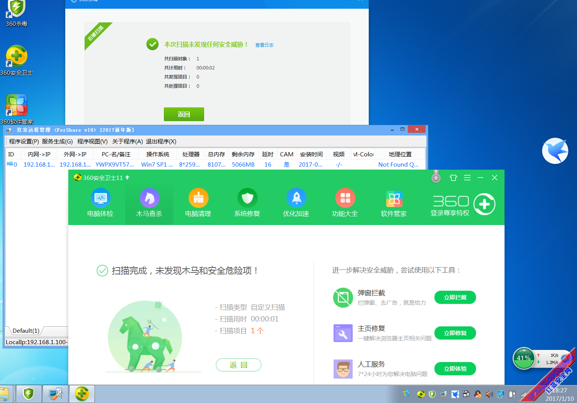The width and height of the screenshot is (577, 403).
Task: Open the skin (shirt) icon in 360 title bar
Action: coord(453,178)
